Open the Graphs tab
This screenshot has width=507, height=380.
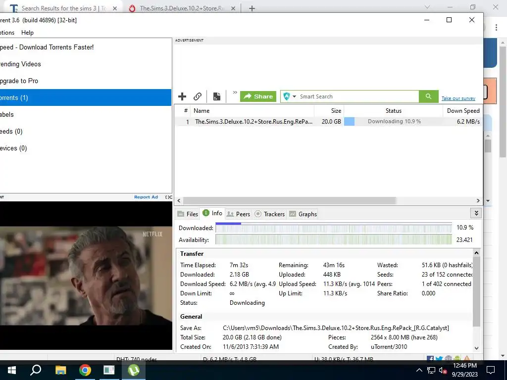pyautogui.click(x=303, y=214)
